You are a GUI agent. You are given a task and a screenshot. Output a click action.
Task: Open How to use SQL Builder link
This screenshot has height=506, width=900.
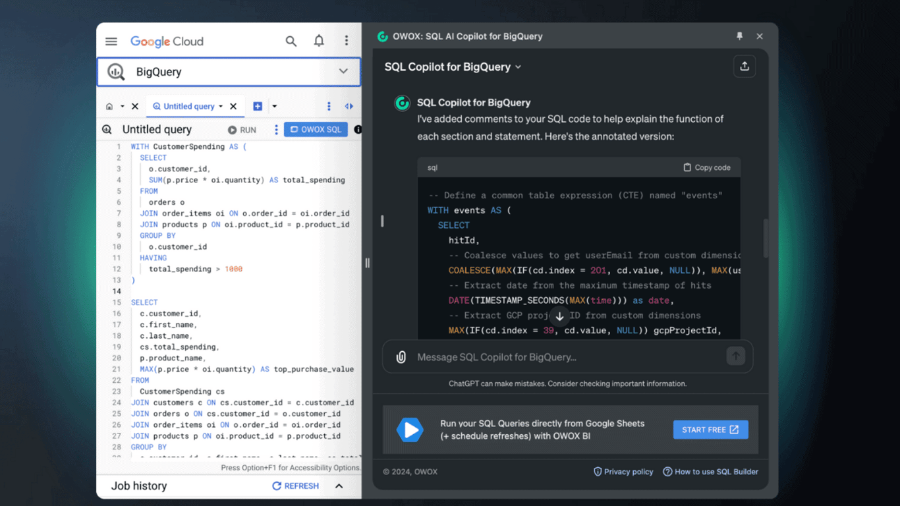pyautogui.click(x=710, y=472)
